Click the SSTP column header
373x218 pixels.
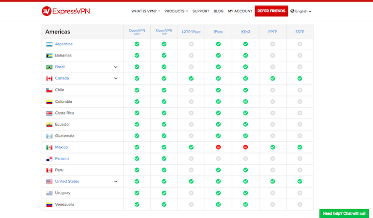(x=299, y=31)
